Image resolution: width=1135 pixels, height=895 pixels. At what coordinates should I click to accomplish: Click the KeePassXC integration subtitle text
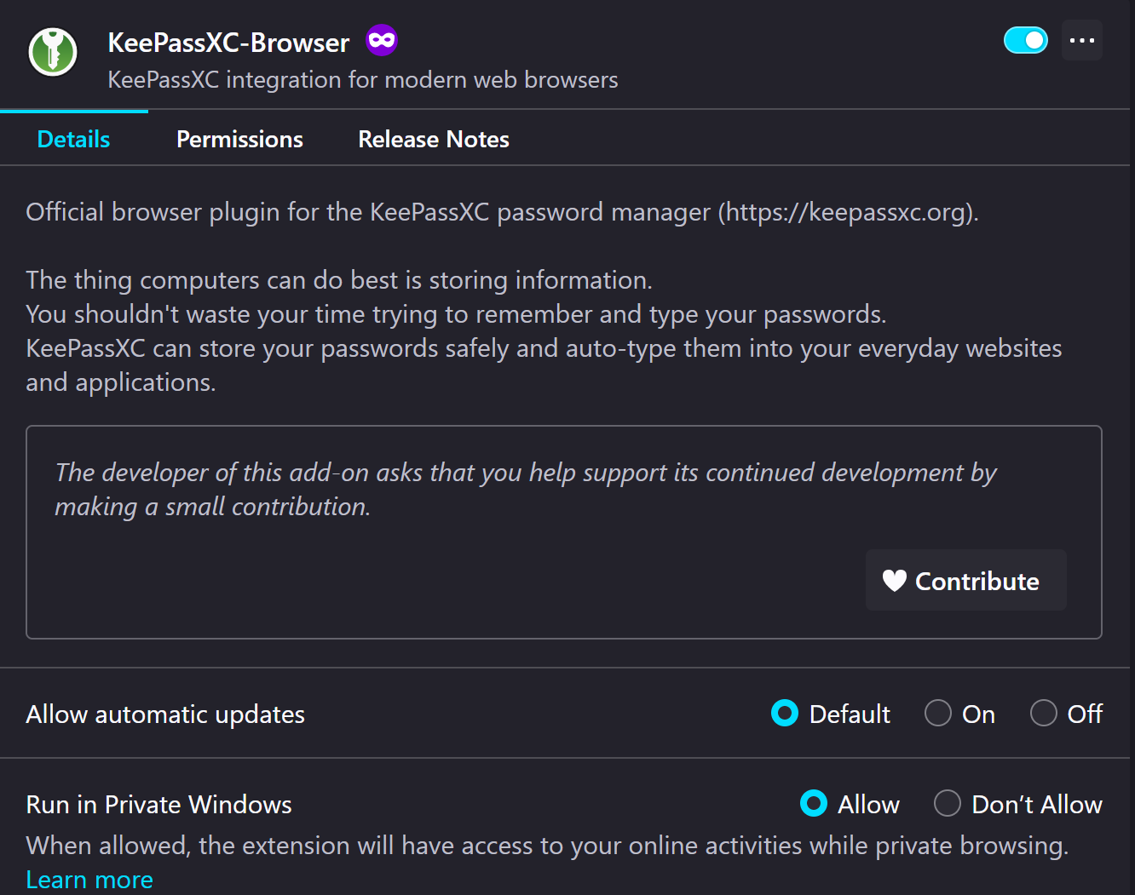coord(363,80)
